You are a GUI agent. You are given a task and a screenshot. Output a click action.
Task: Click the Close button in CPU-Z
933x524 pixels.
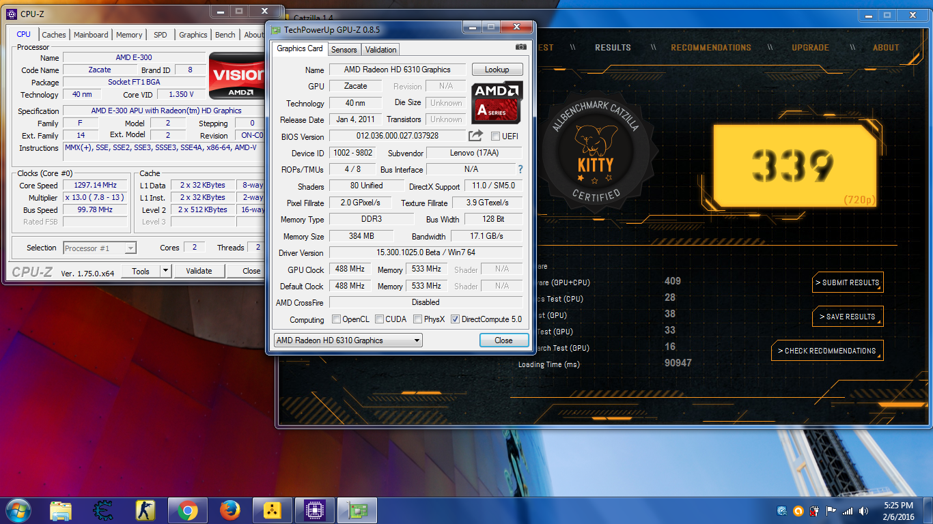pos(246,271)
